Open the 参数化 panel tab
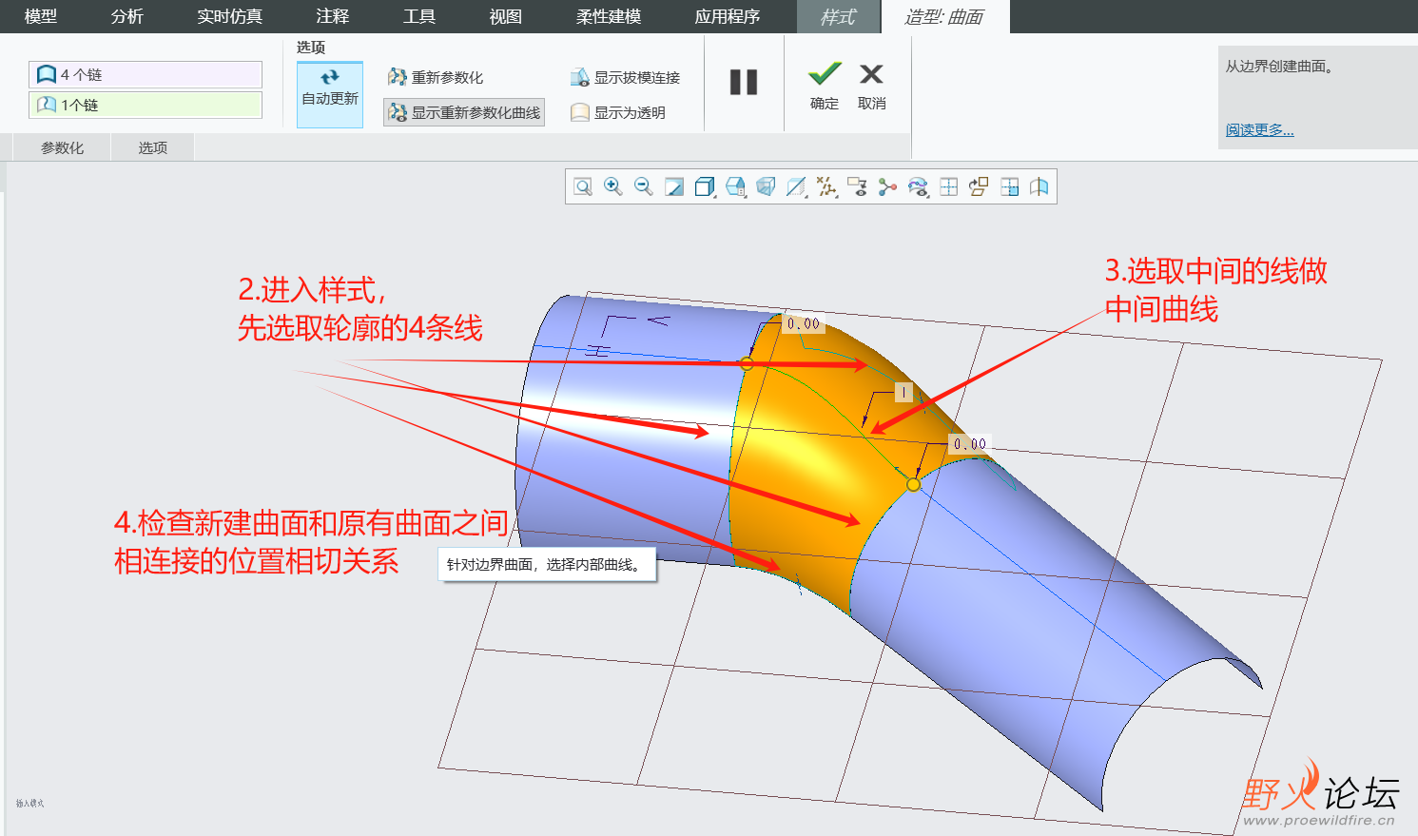The height and width of the screenshot is (836, 1418). 63,147
